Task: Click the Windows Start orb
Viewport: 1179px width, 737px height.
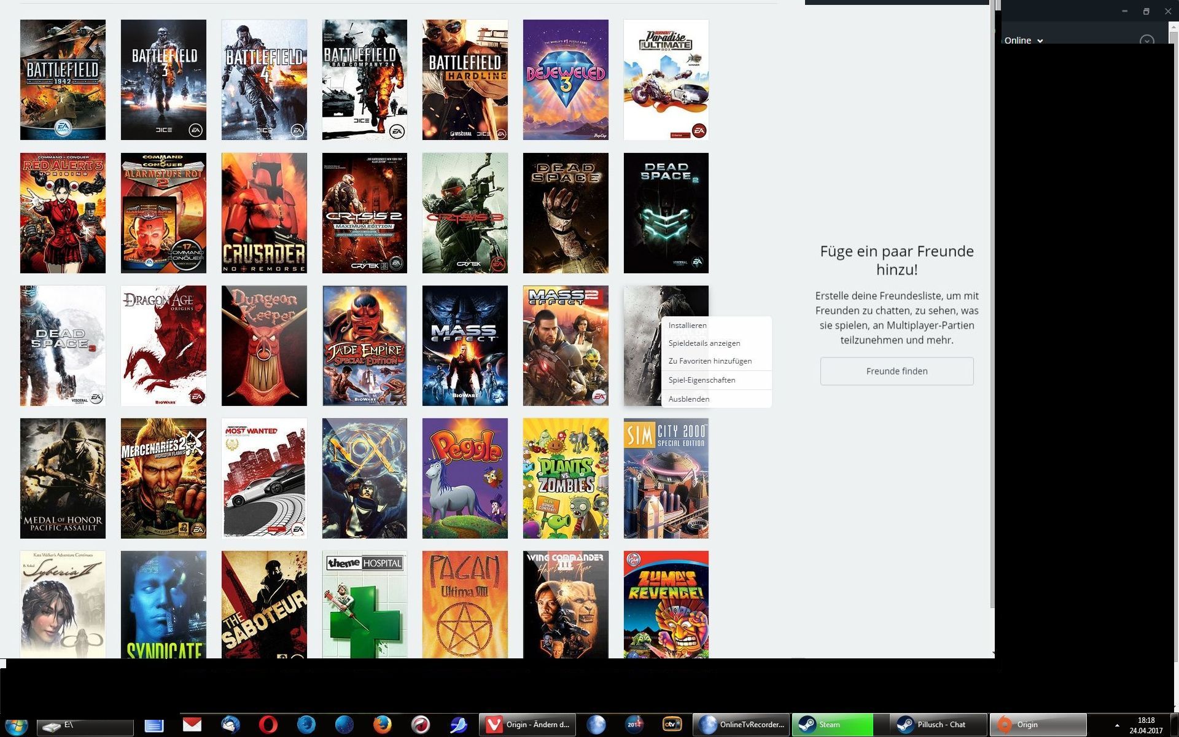Action: click(15, 725)
